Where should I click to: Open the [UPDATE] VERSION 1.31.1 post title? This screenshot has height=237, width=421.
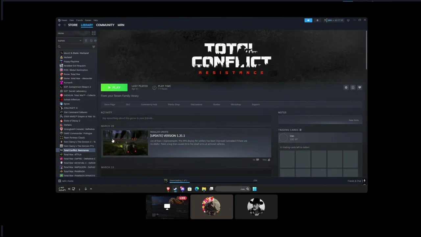tap(167, 136)
